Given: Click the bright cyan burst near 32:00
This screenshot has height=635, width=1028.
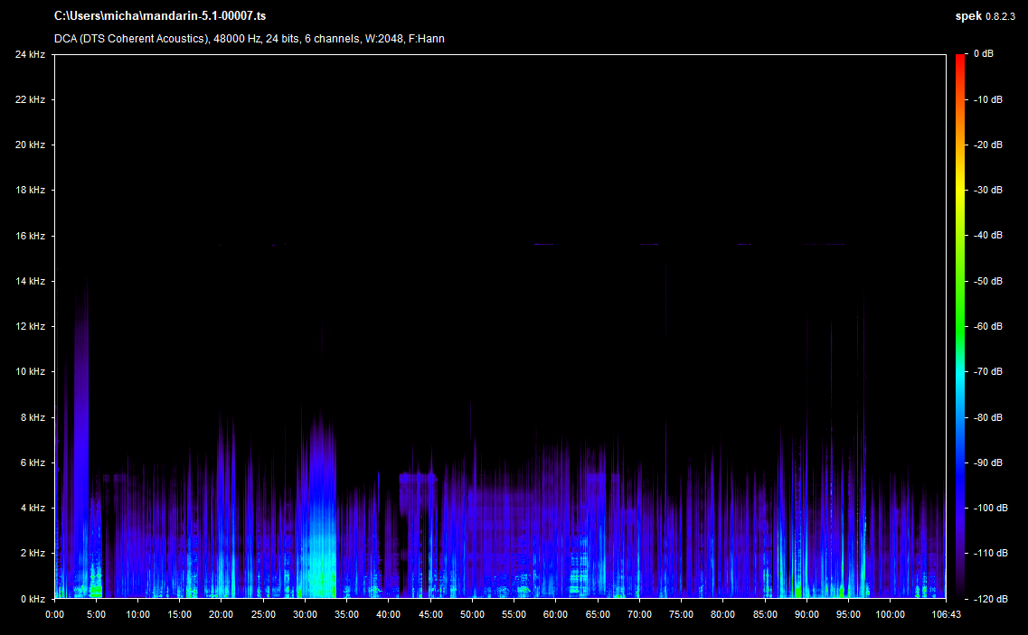Looking at the screenshot, I should (321, 551).
